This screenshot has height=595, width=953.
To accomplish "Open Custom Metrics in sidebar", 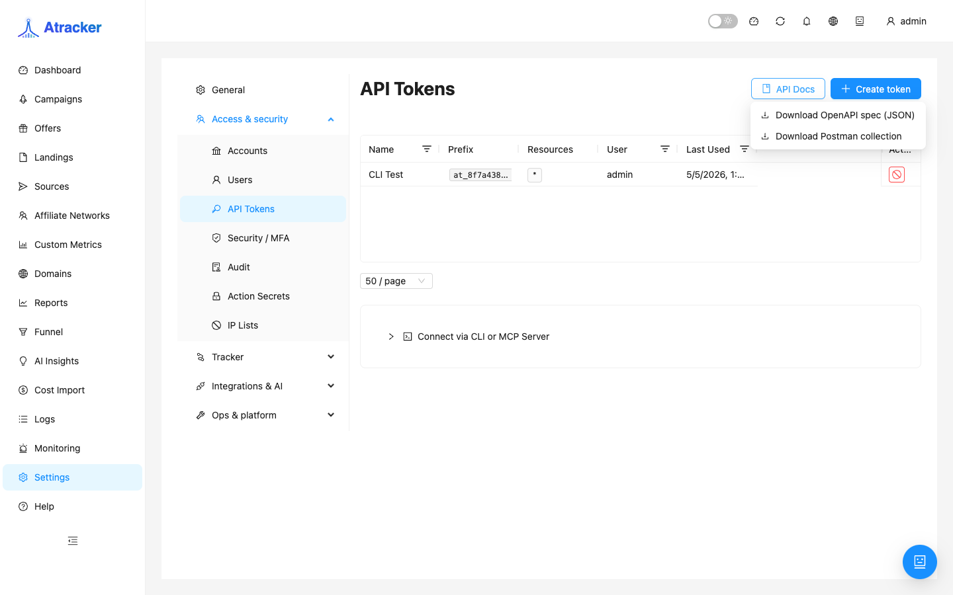I will point(73,245).
